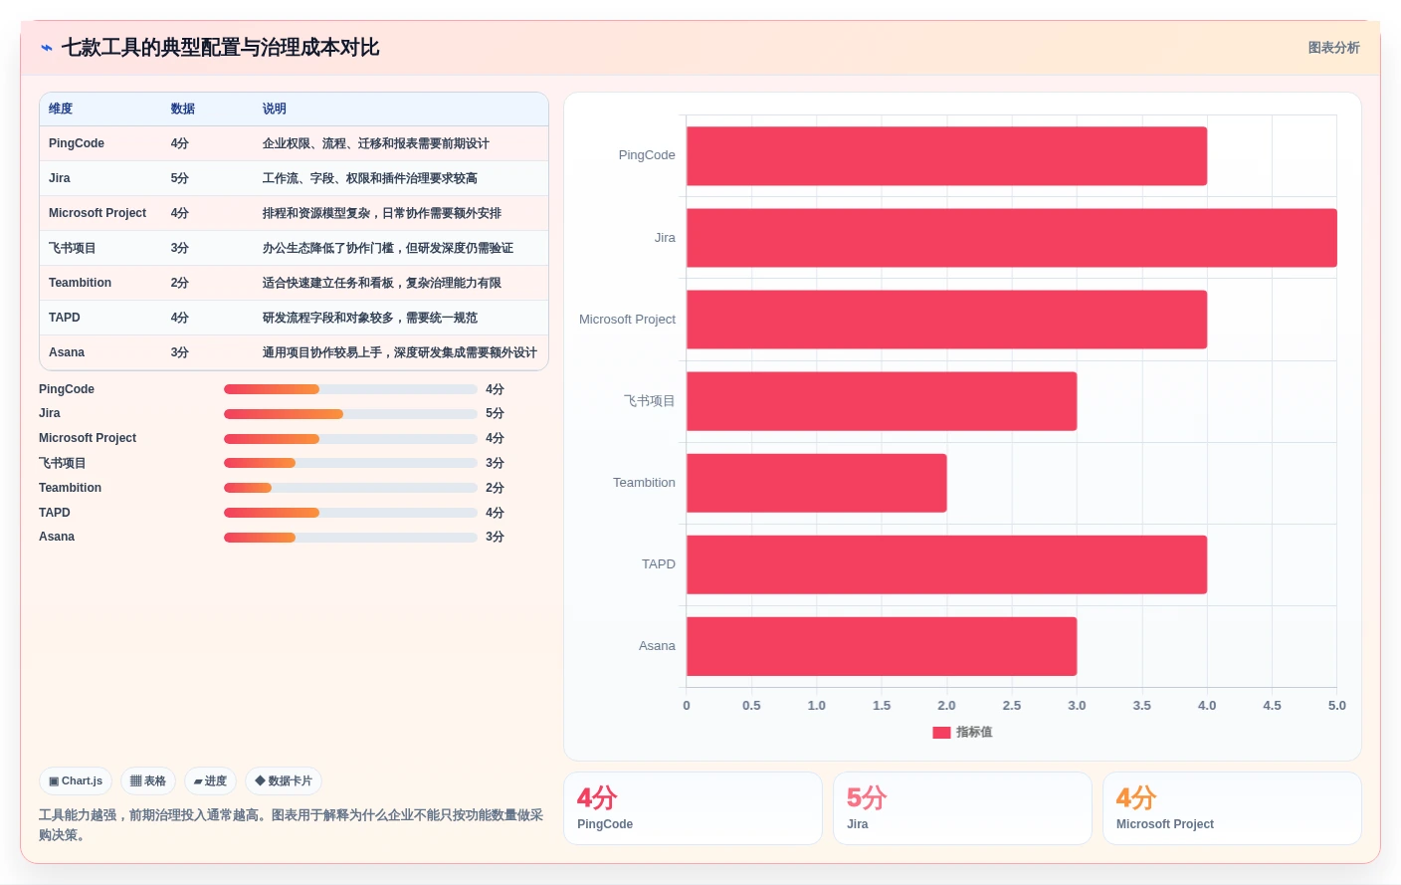1401x885 pixels.
Task: Select the 进度 tag chip
Action: pyautogui.click(x=210, y=781)
